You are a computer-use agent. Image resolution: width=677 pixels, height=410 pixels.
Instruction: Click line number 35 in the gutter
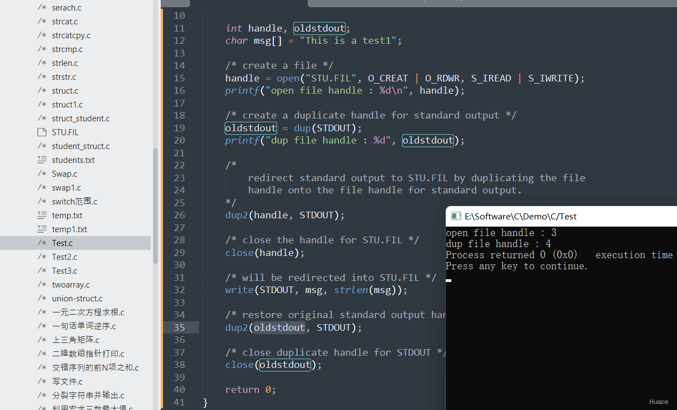[x=179, y=327]
